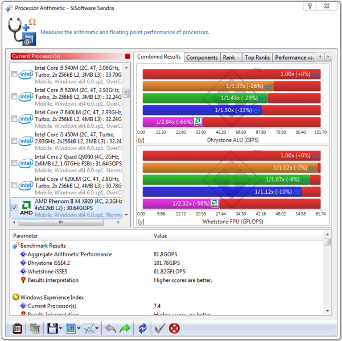Open the bar chart icon dropdown arrow
Screen dimensions: 342x341
click(79, 328)
